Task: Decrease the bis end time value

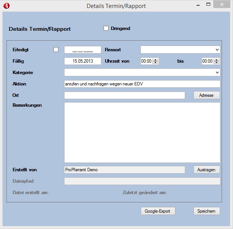Action: click(217, 63)
